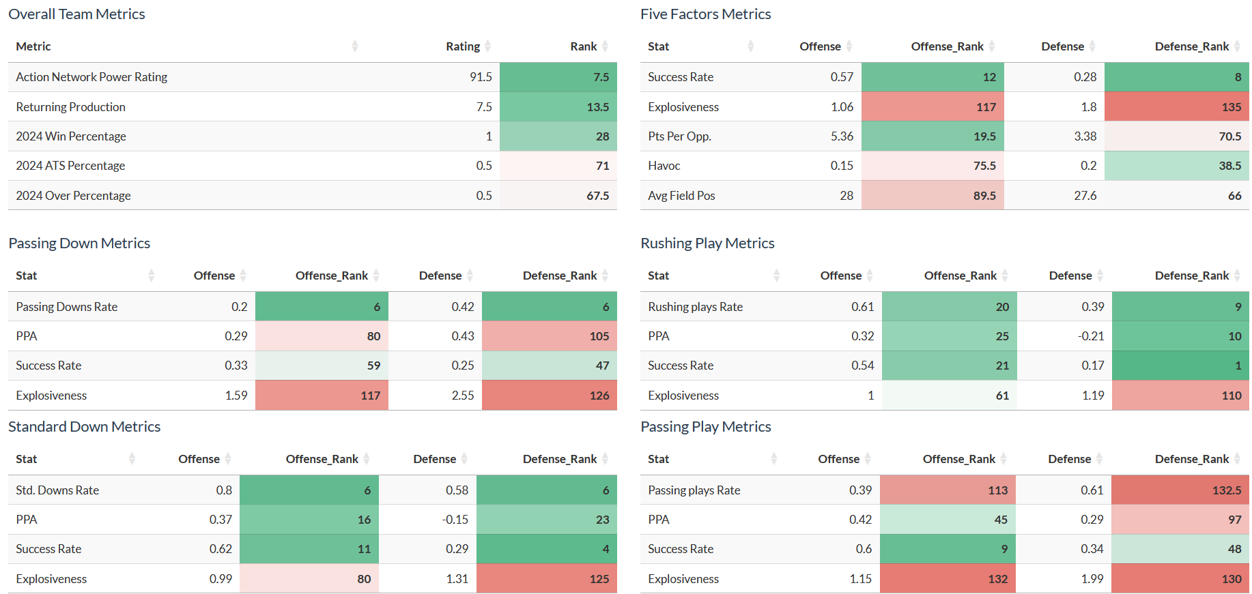This screenshot has height=594, width=1252.
Task: Click Passing Play Metrics Offense_Rank sort arrows
Action: [1004, 459]
